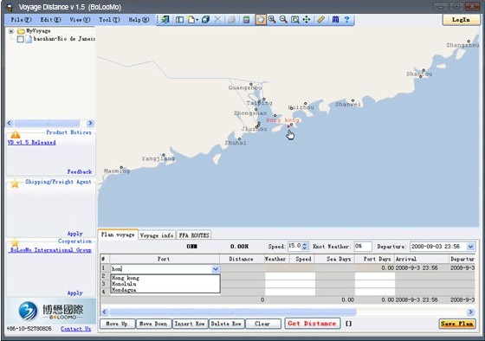Toggle the side panel layout icon
This screenshot has width=485, height=341.
point(179,20)
